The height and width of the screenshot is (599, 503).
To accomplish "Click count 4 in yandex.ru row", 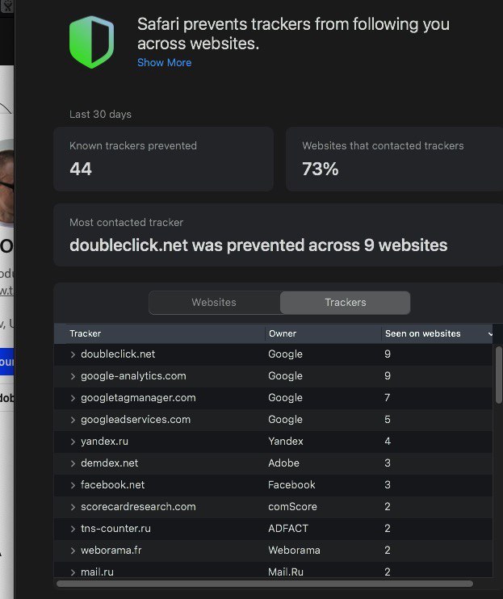I will (x=388, y=442).
